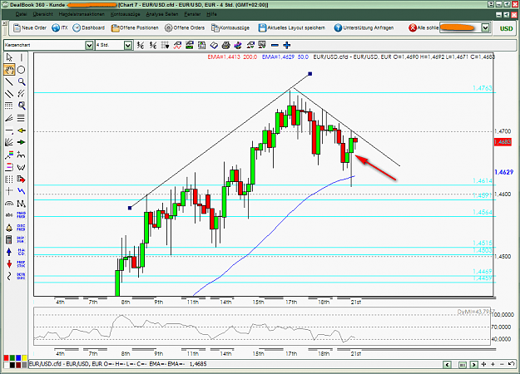Click the undo arrow at bottom right
Image resolution: width=520 pixels, height=374 pixels.
point(511,364)
